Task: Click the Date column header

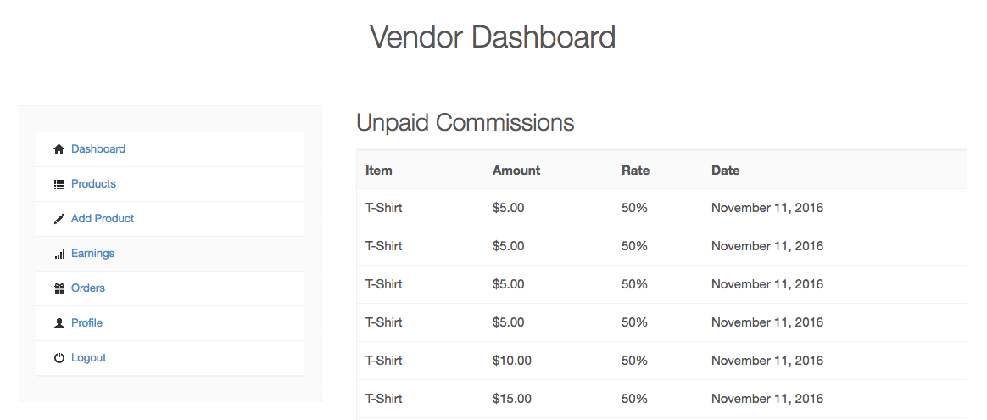Action: click(x=726, y=171)
